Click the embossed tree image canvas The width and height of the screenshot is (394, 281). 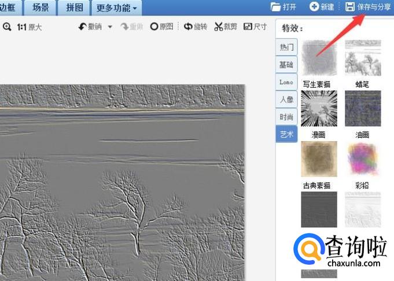[x=122, y=183]
